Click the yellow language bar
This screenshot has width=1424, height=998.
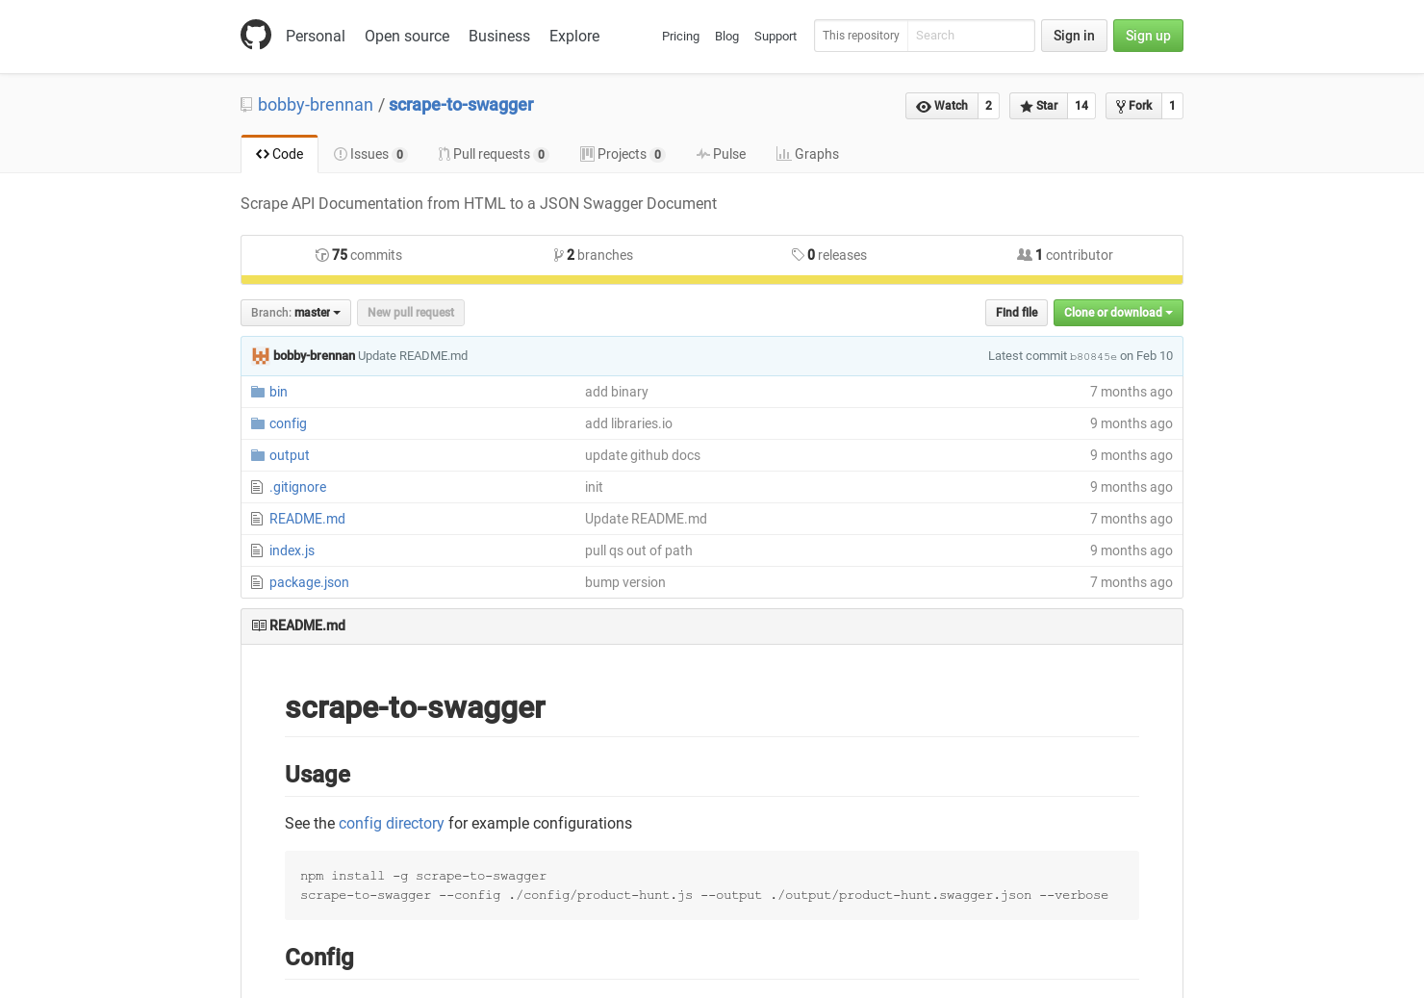pos(712,280)
